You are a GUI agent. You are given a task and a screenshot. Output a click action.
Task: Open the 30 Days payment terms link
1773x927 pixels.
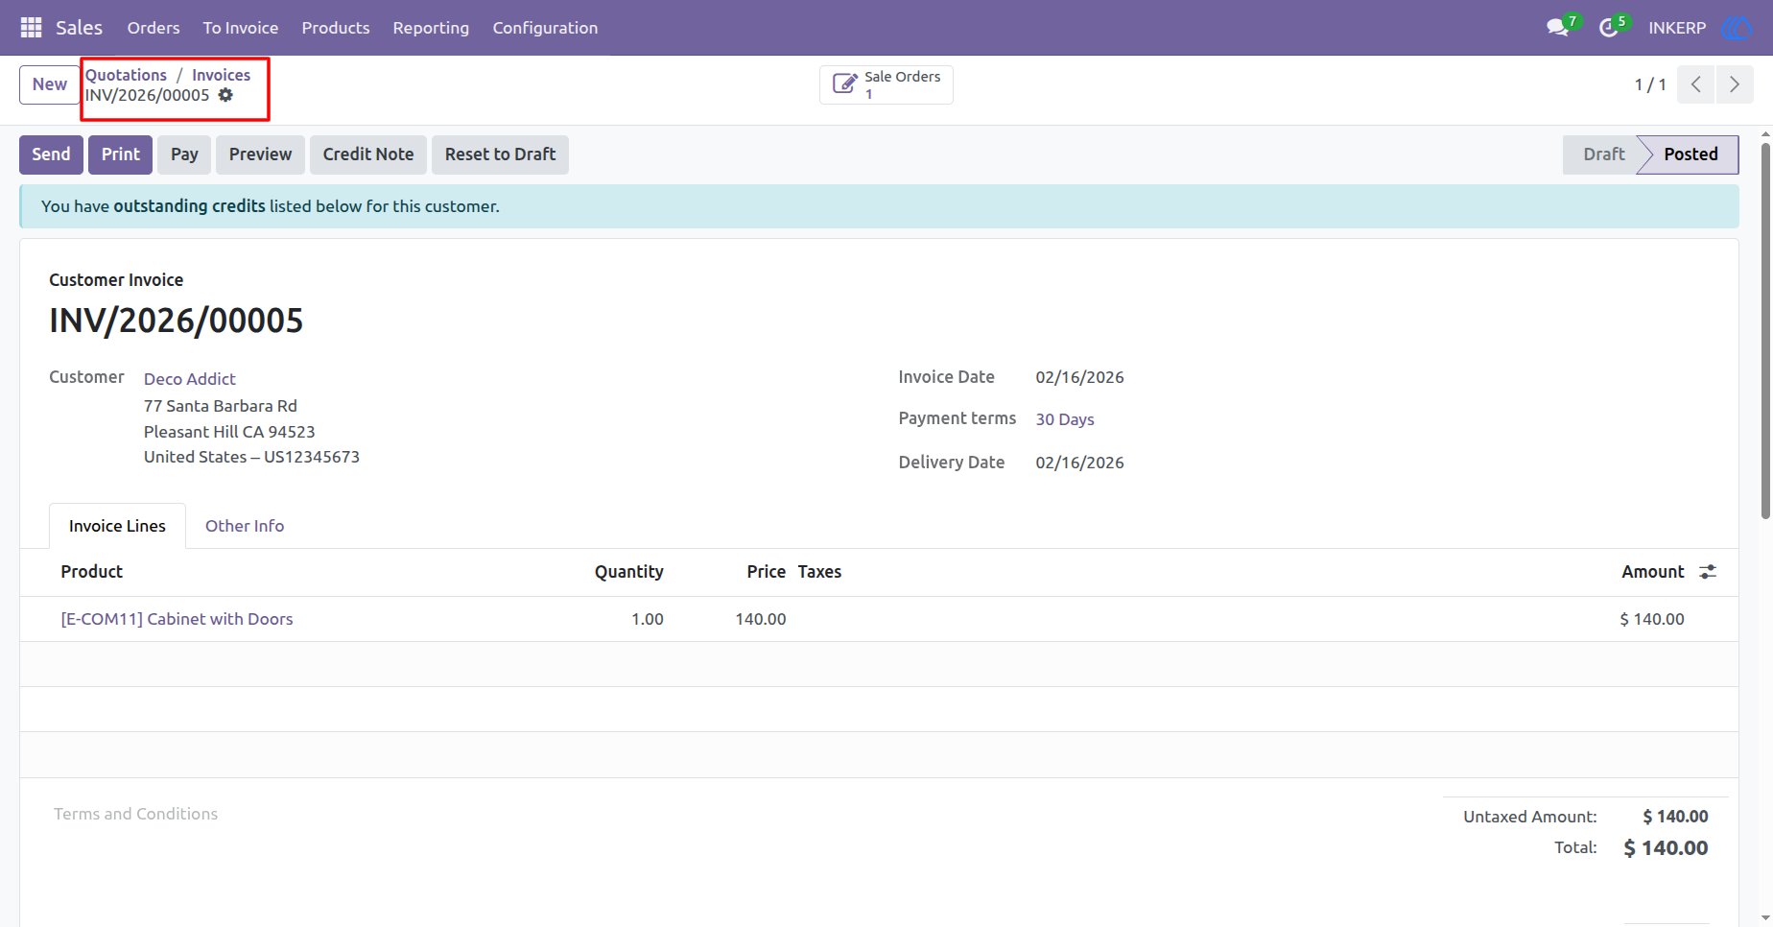[x=1065, y=419]
